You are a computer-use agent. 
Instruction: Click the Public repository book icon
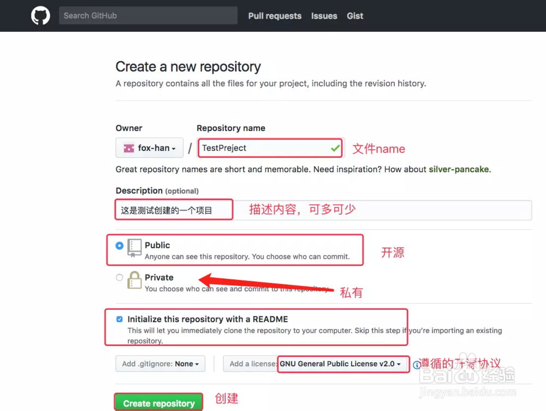tap(134, 248)
